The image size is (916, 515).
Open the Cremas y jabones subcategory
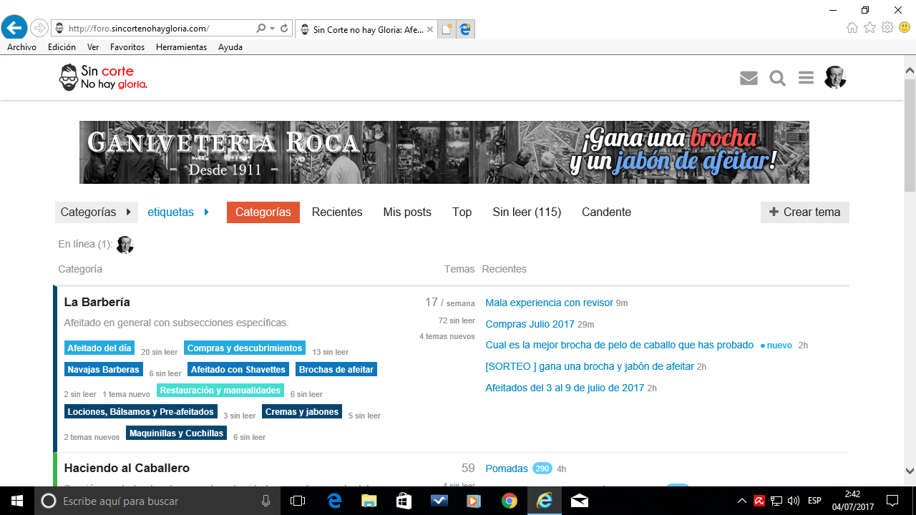(302, 412)
